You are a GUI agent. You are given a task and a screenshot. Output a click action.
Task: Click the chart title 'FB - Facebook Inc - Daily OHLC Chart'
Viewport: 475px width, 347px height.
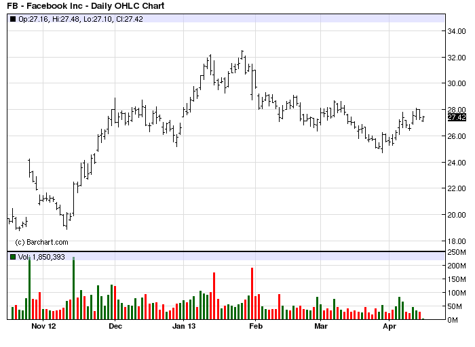(85, 5)
